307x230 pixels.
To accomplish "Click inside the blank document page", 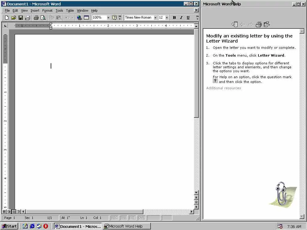I will [x=104, y=121].
